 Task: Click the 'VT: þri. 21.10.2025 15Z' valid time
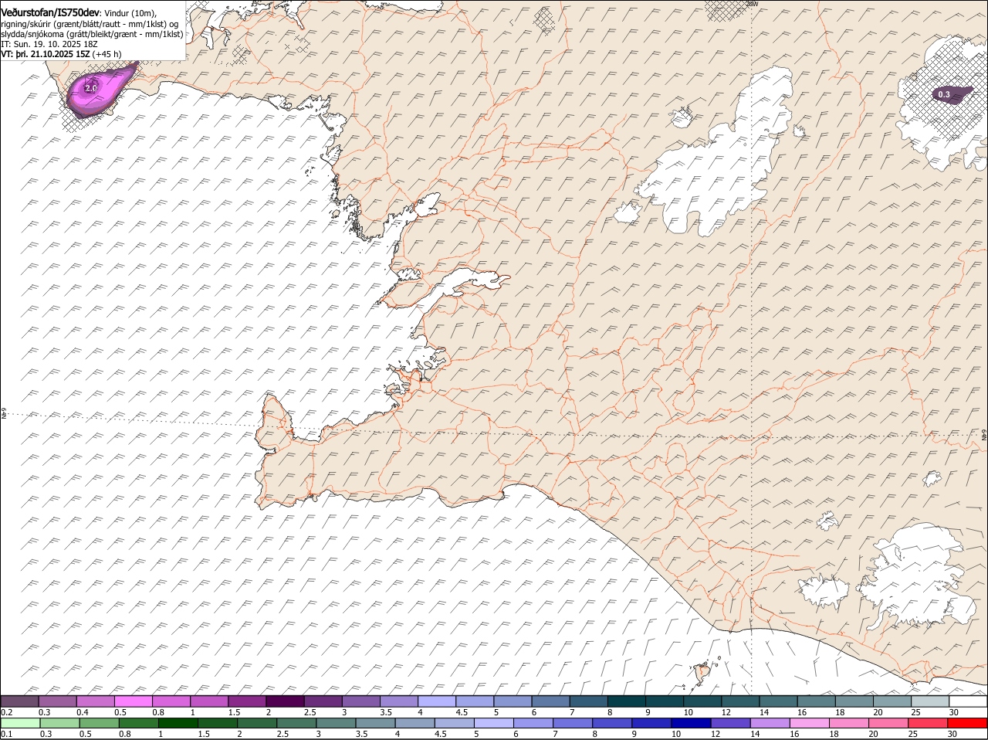coord(46,54)
